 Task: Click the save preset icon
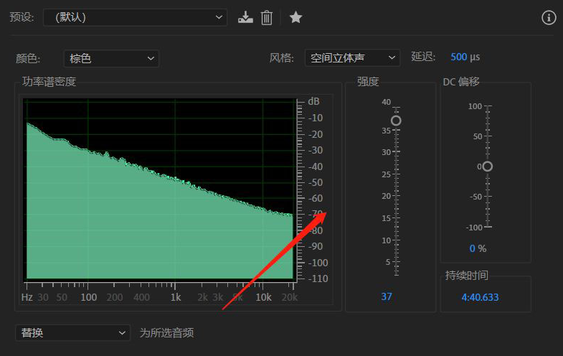tap(246, 17)
